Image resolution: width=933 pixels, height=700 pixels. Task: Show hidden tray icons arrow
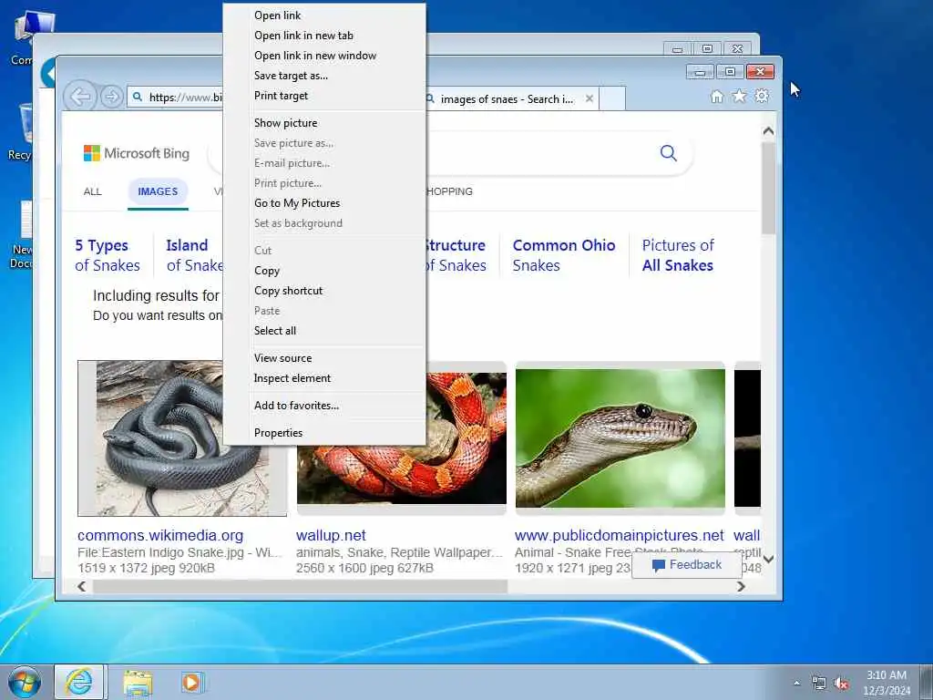point(796,684)
